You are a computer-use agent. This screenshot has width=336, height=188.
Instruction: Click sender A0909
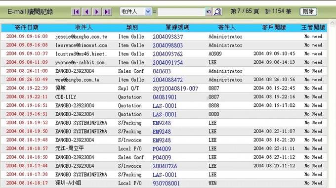[215, 54]
